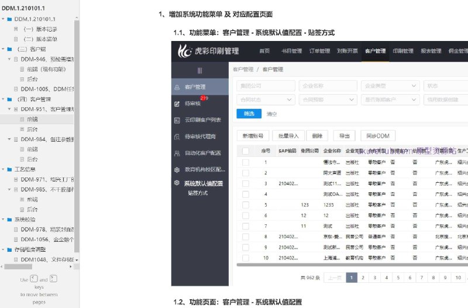The height and width of the screenshot is (308, 468).
Task: Click the 集团公司 input field
Action: [266, 85]
